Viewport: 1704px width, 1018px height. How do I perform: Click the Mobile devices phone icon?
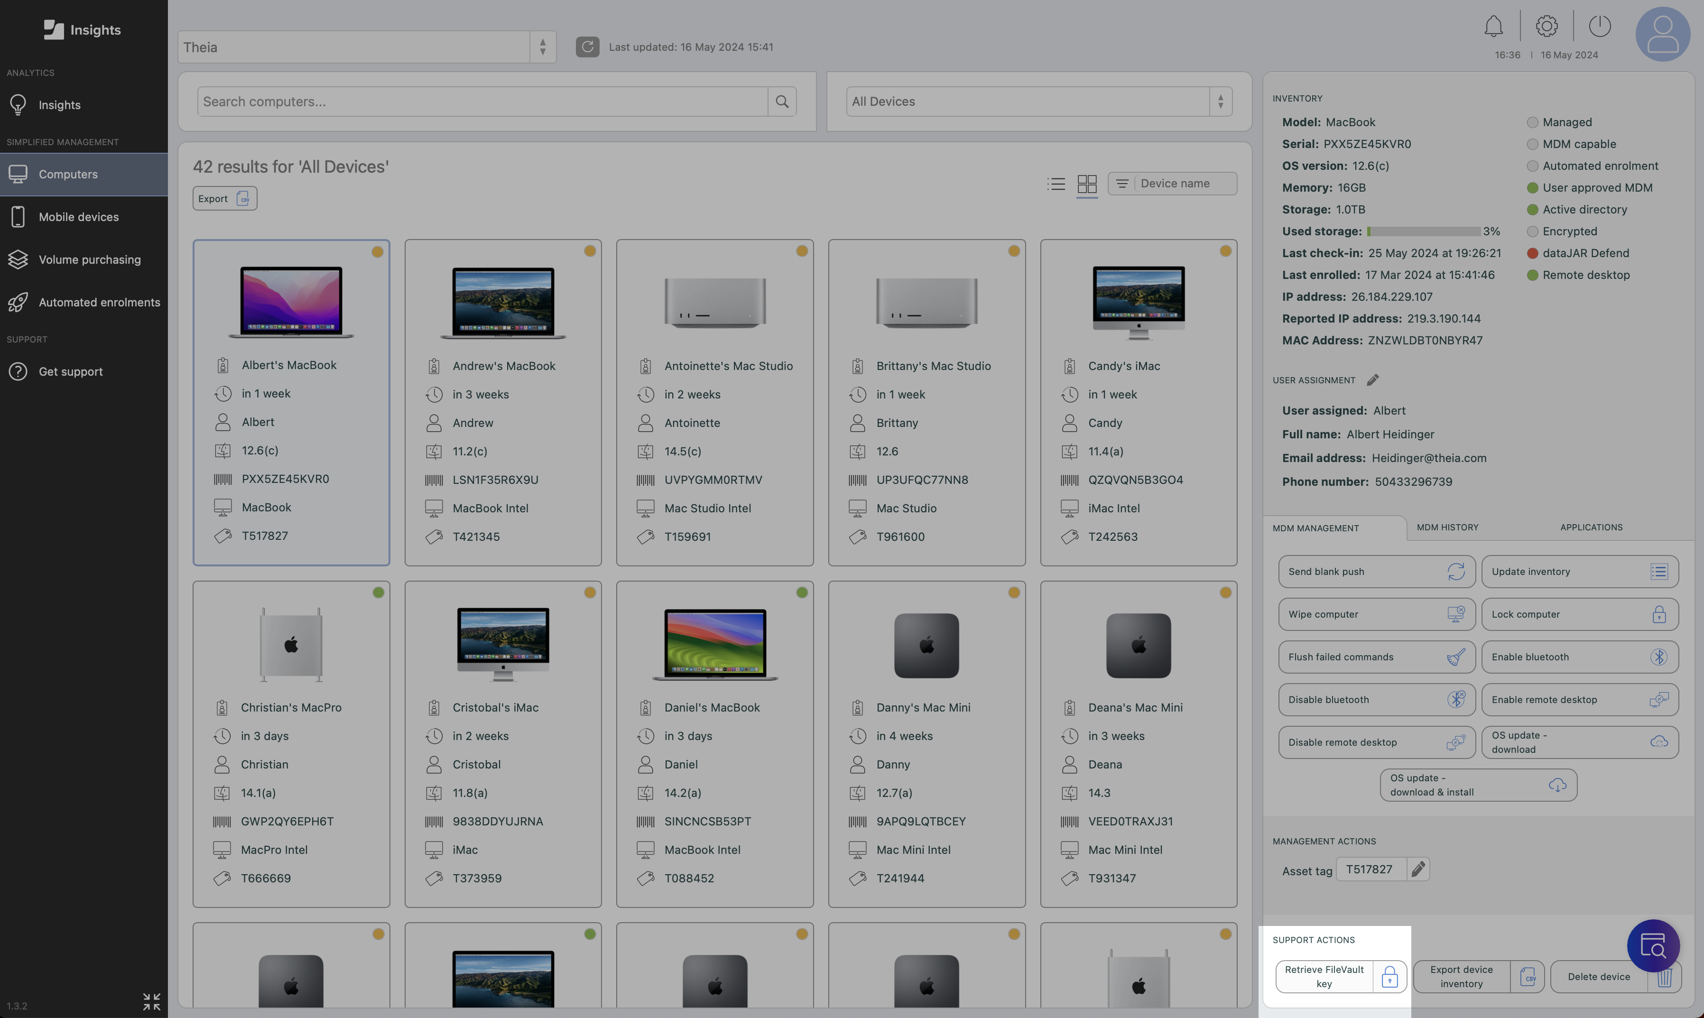(18, 217)
